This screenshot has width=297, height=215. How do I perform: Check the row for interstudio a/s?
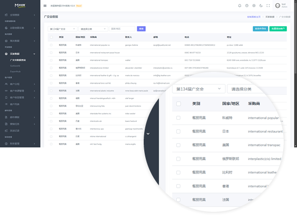click(51, 121)
